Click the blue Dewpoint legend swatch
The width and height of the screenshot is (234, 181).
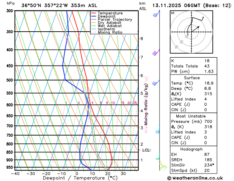[x=94, y=16]
